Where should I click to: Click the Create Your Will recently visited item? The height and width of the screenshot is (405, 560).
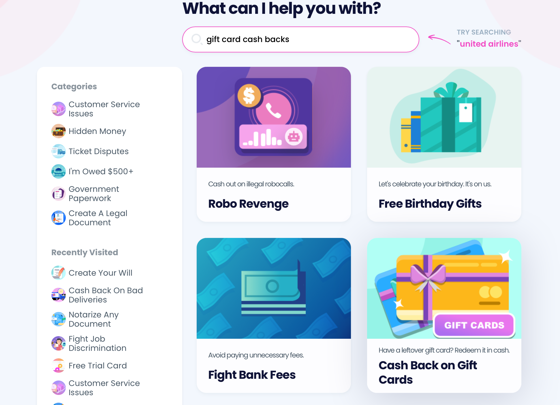pyautogui.click(x=100, y=272)
